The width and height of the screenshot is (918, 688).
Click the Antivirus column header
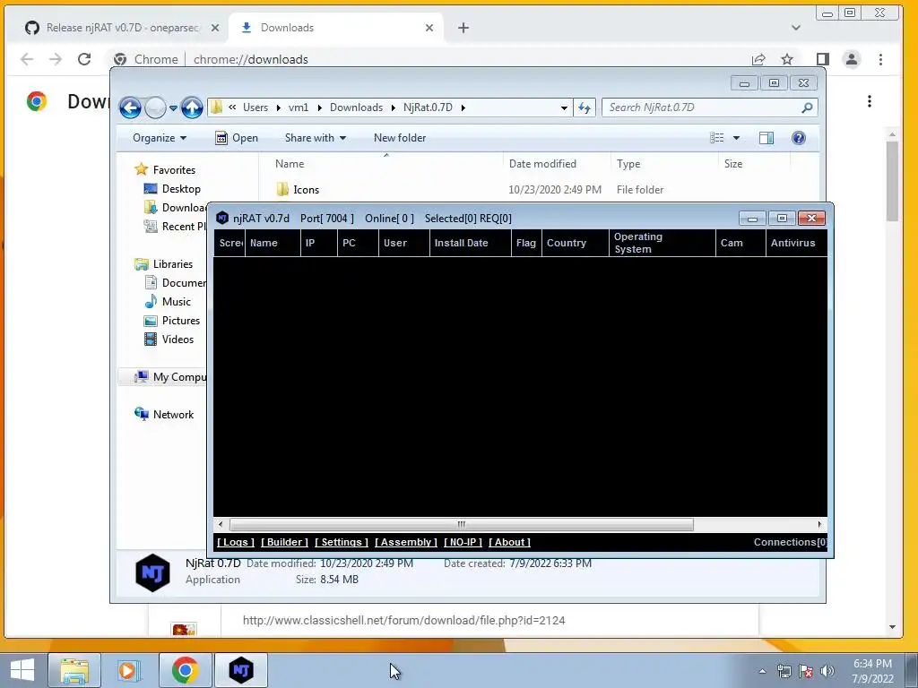coord(796,243)
